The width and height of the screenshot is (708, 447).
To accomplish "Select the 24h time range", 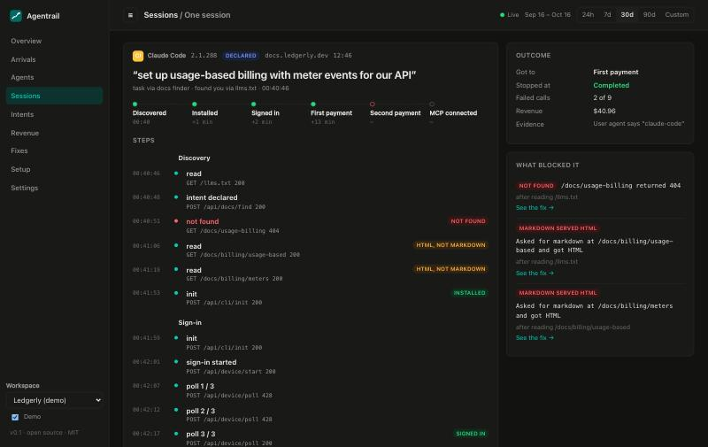I will (x=588, y=15).
